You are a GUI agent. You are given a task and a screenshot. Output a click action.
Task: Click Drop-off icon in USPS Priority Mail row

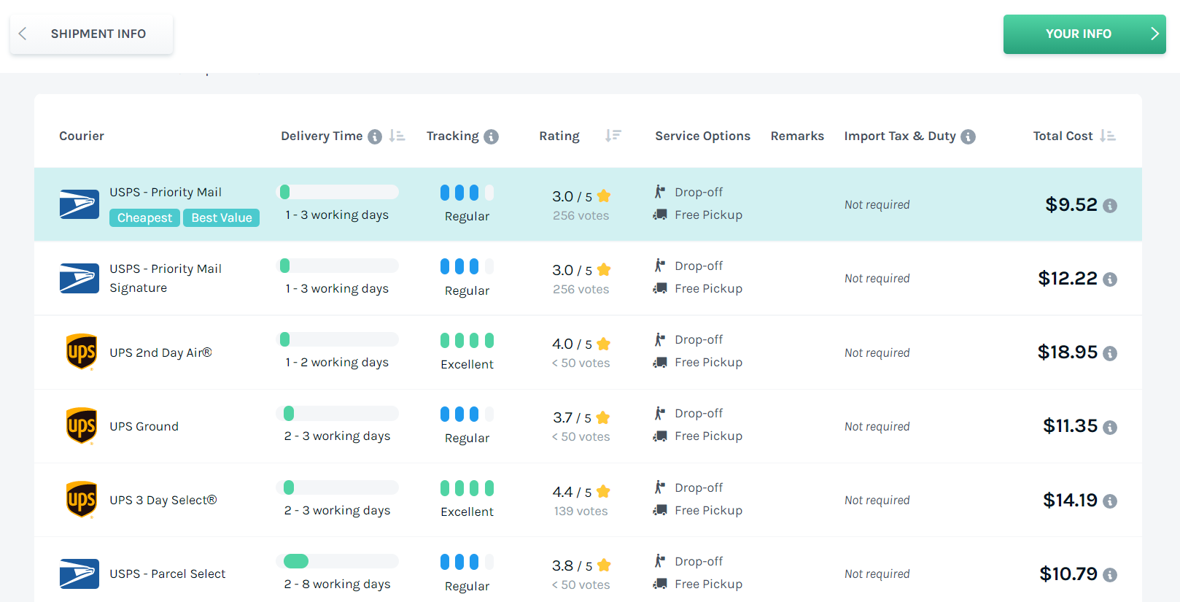pyautogui.click(x=659, y=192)
